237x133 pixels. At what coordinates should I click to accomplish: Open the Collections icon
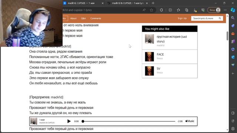coord(187,10)
